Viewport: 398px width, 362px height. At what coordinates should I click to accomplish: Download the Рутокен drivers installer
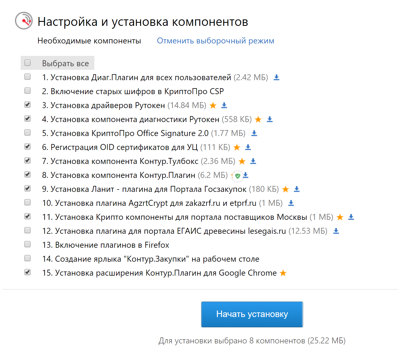[x=224, y=105]
